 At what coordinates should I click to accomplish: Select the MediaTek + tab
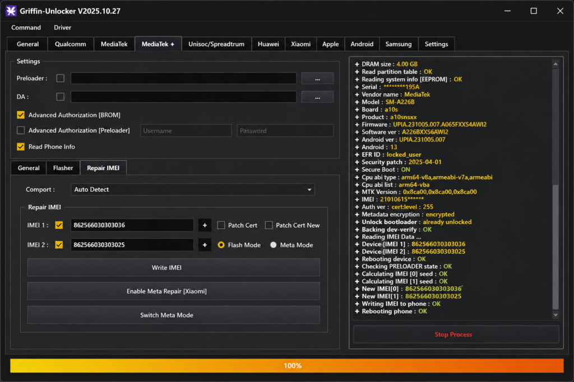(158, 44)
